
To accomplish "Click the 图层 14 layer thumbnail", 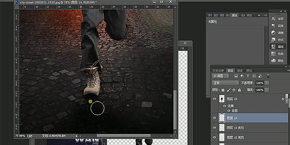I will pyautogui.click(x=222, y=118).
